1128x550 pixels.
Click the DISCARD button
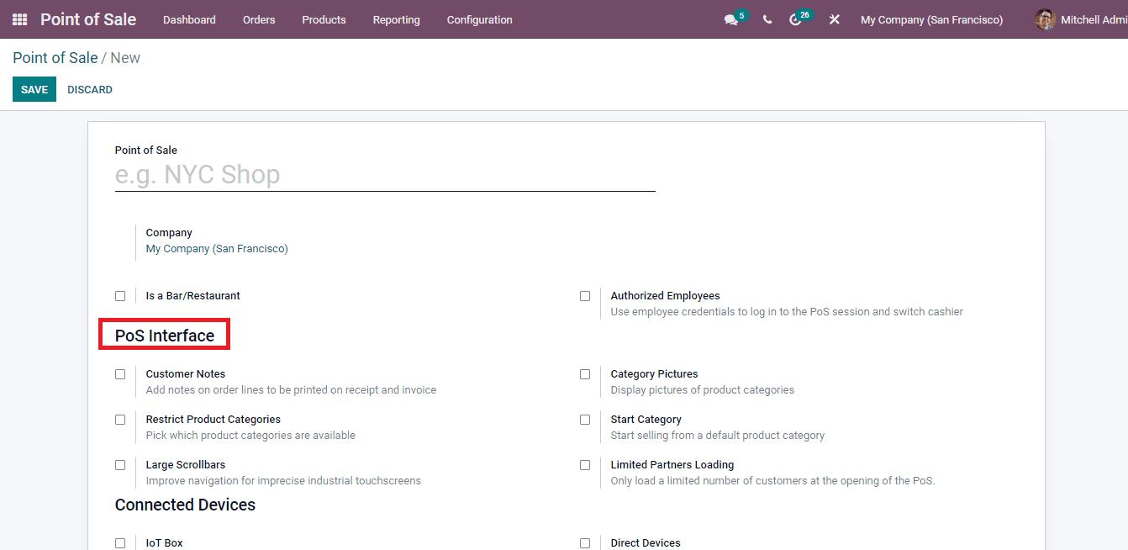tap(89, 89)
